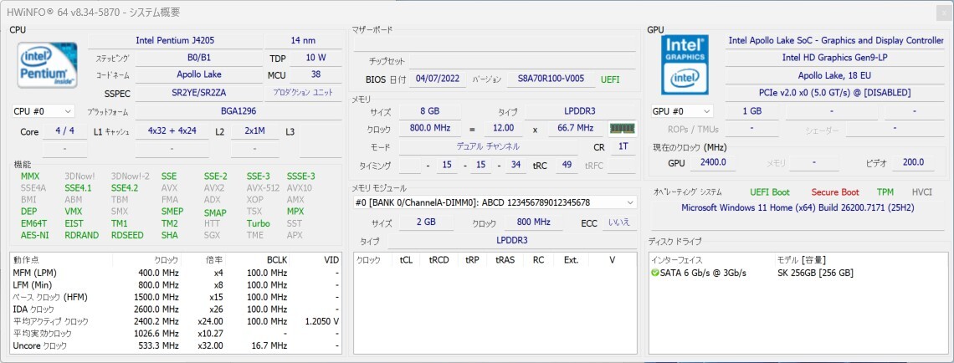The image size is (954, 363).
Task: Click the BIOS date 04/07/2022 field
Action: [x=438, y=79]
